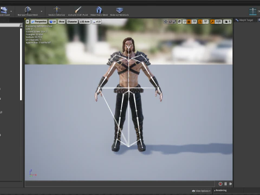Viewport: 260px width, 195px height.
Task: Toggle the coordinate space cube icon
Action: [179, 22]
